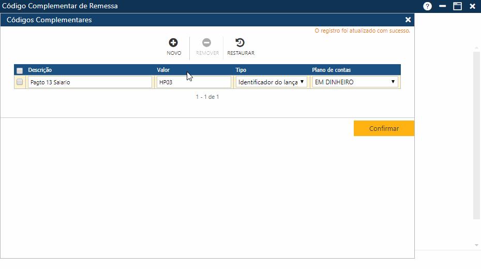The width and height of the screenshot is (481, 269).
Task: Open the Tipo dropdown showing Identificador
Action: point(272,82)
